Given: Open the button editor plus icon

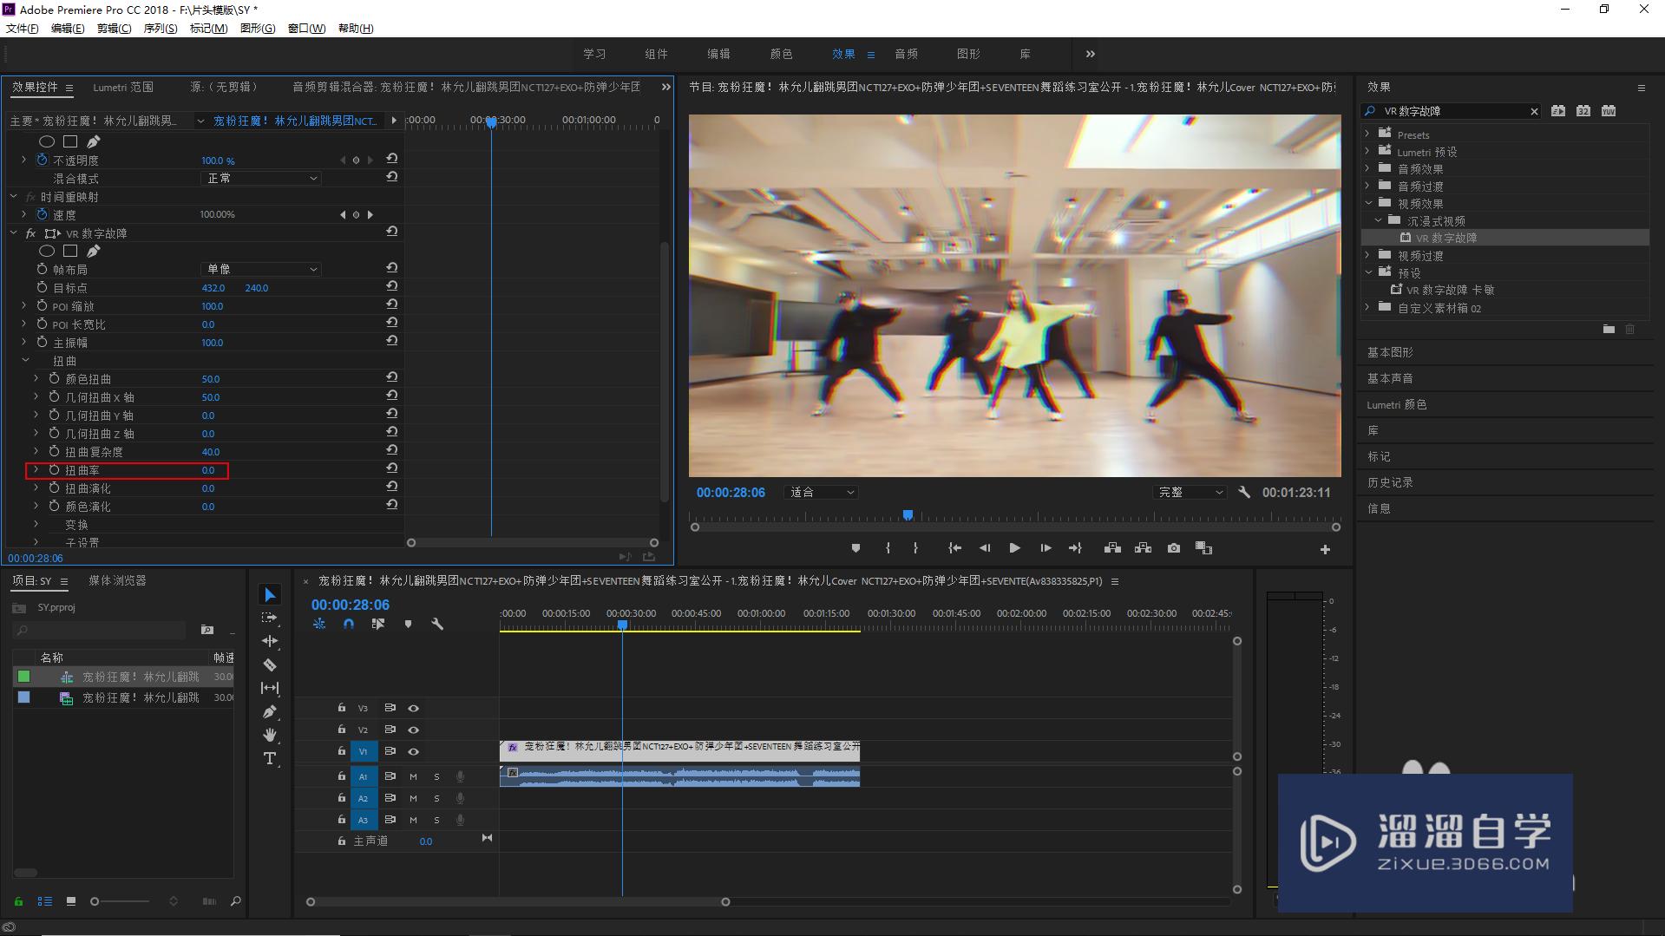Looking at the screenshot, I should pos(1325,549).
